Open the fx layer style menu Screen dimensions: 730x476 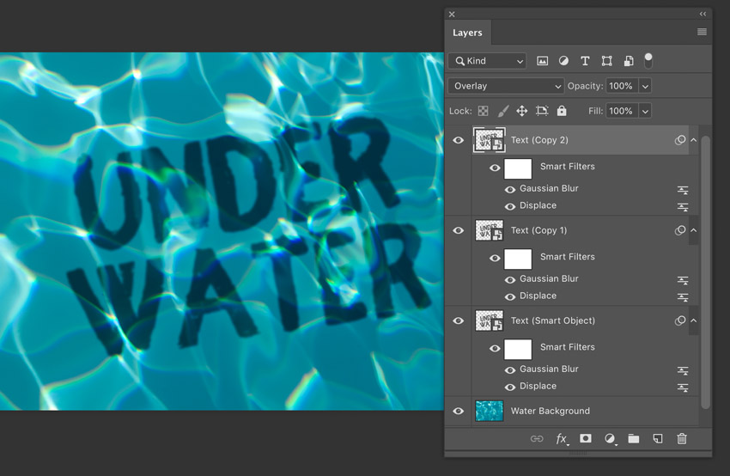pos(562,439)
